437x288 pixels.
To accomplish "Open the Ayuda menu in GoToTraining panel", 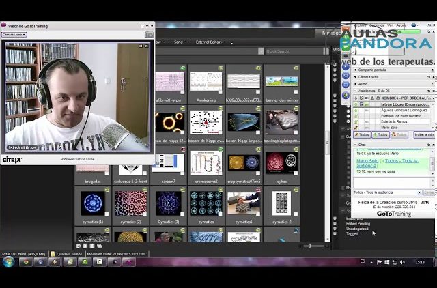I will 401,25.
